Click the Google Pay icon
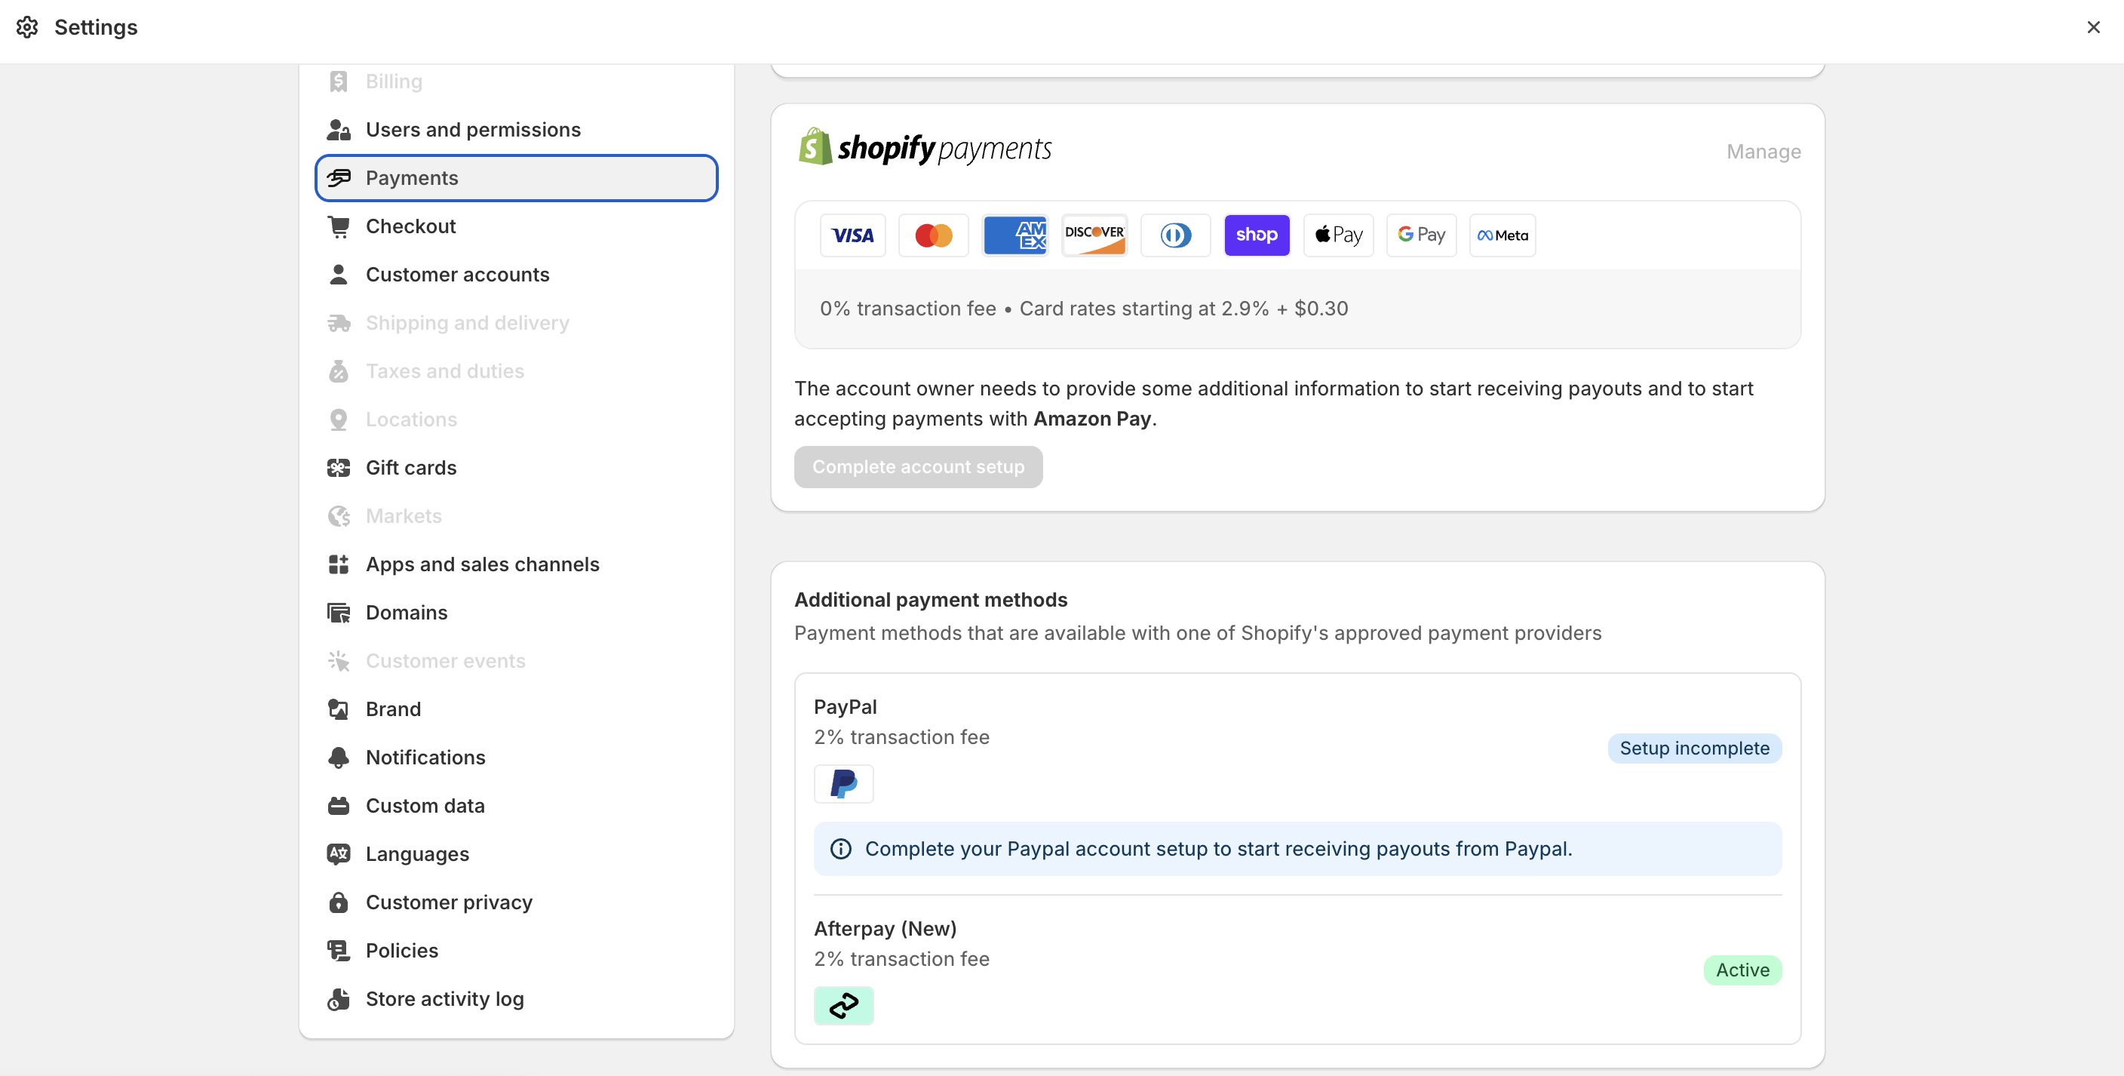 click(x=1421, y=235)
